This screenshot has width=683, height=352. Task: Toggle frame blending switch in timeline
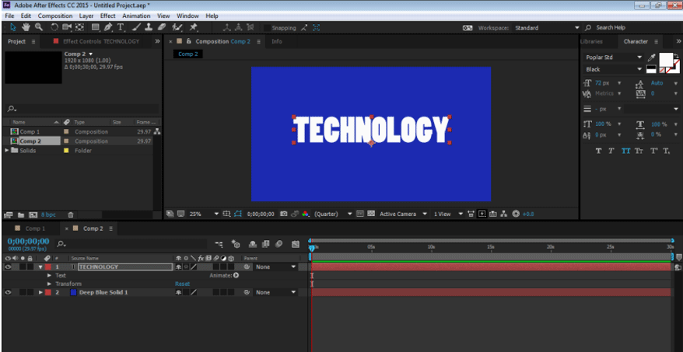[x=266, y=244]
